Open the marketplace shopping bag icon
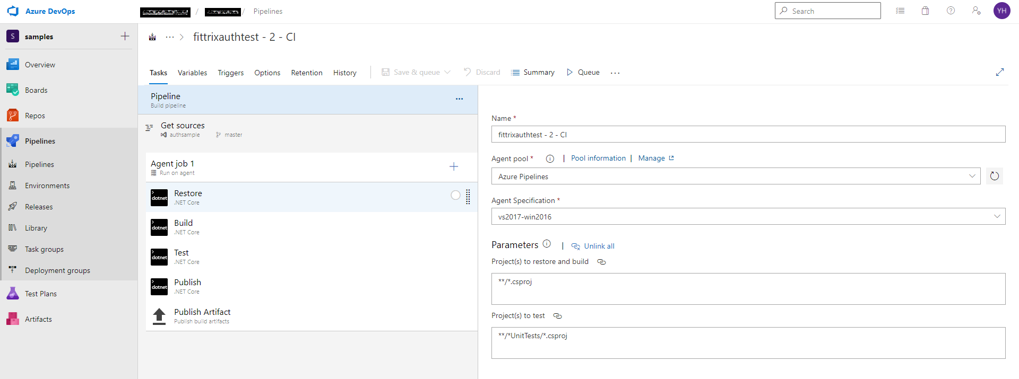This screenshot has height=379, width=1019. (925, 11)
